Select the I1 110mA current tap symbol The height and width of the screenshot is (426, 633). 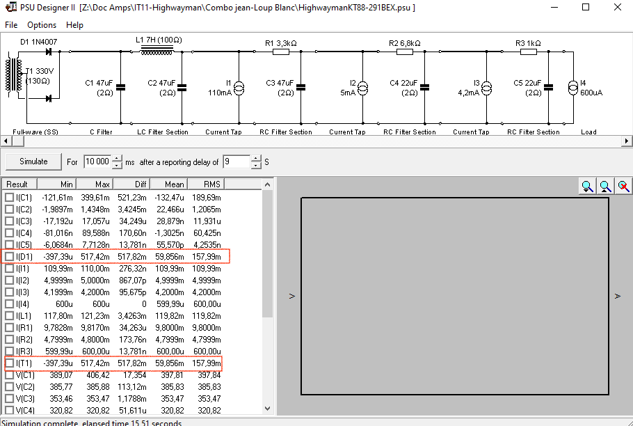click(239, 88)
